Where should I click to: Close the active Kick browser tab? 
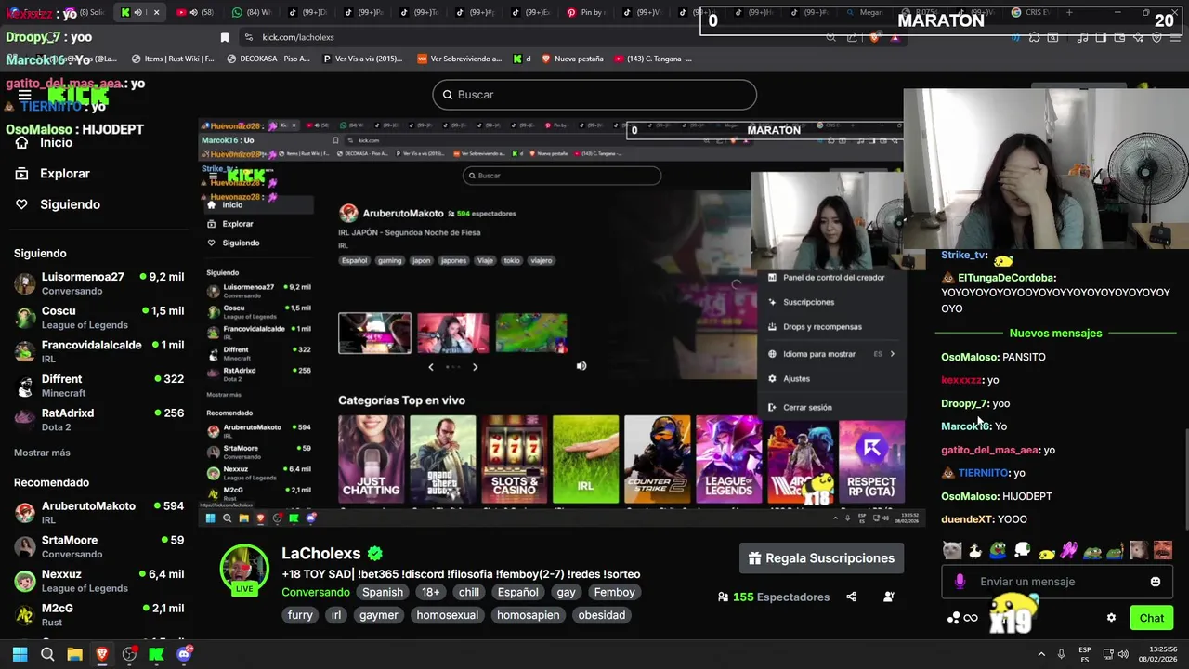tap(156, 13)
